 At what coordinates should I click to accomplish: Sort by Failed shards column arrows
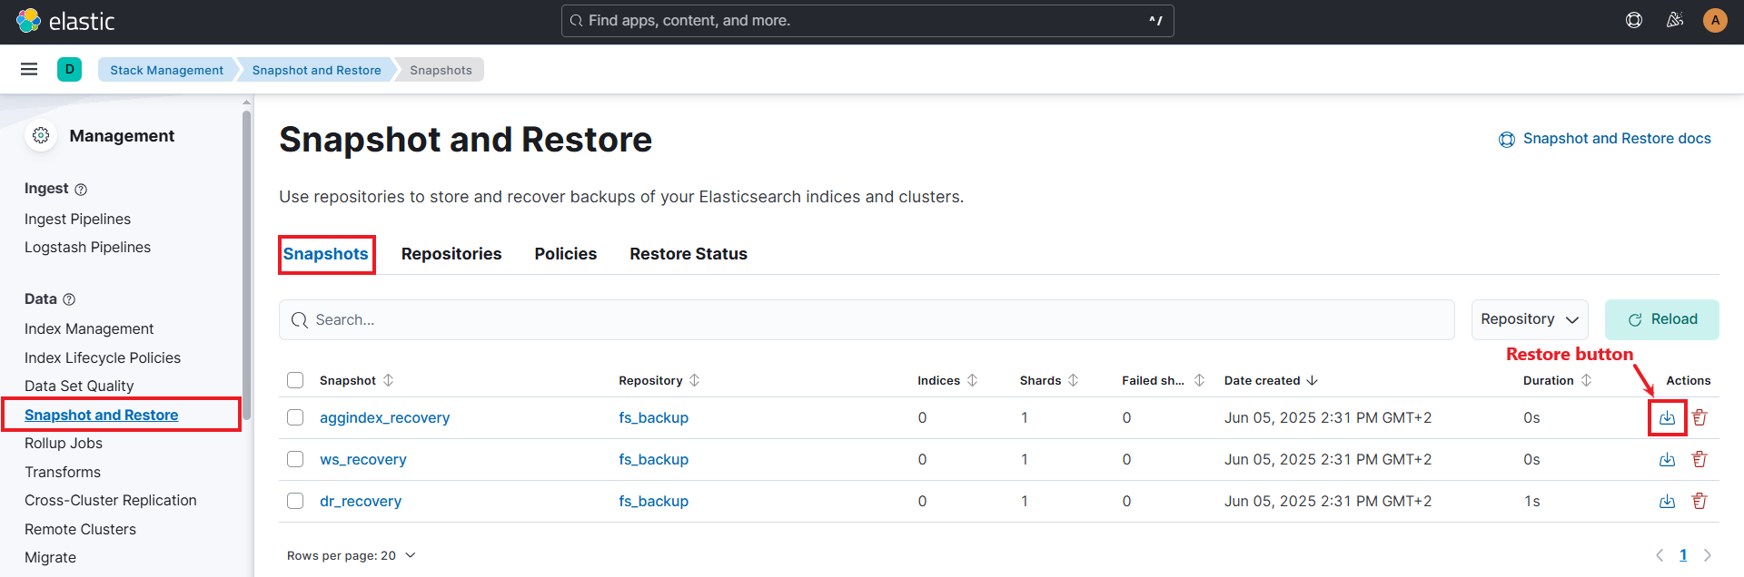point(1200,380)
